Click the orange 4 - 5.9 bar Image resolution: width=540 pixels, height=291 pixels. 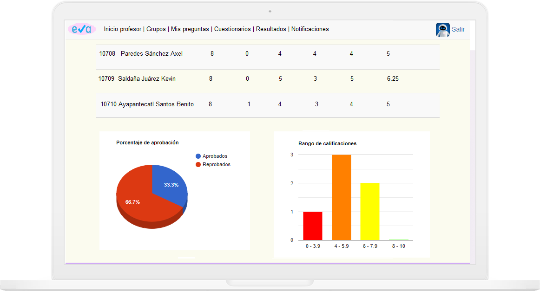point(341,197)
